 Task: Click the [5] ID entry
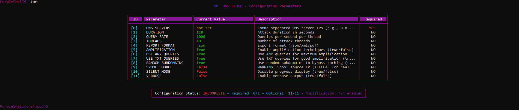(x=134, y=50)
